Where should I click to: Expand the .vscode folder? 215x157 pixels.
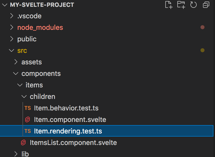tap(12, 16)
